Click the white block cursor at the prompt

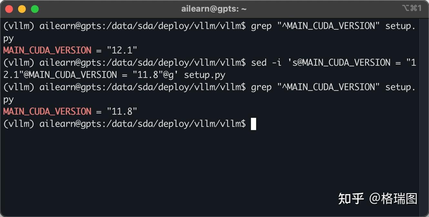[254, 124]
